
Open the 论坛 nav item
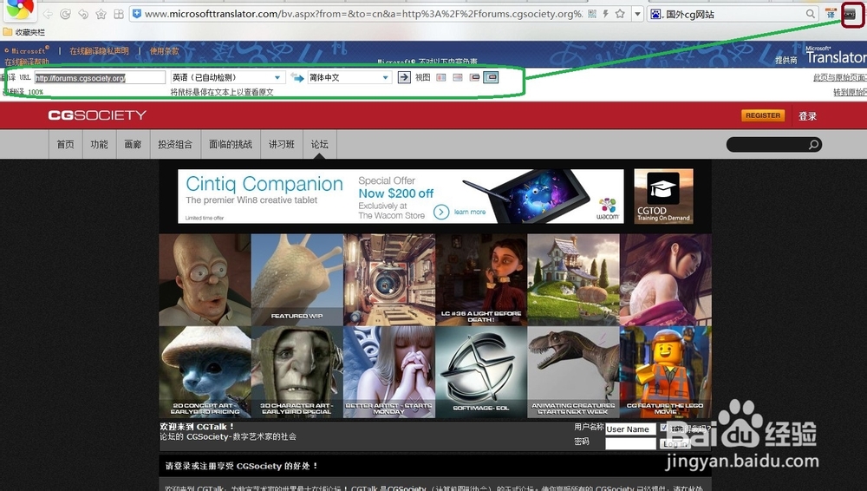(x=320, y=145)
